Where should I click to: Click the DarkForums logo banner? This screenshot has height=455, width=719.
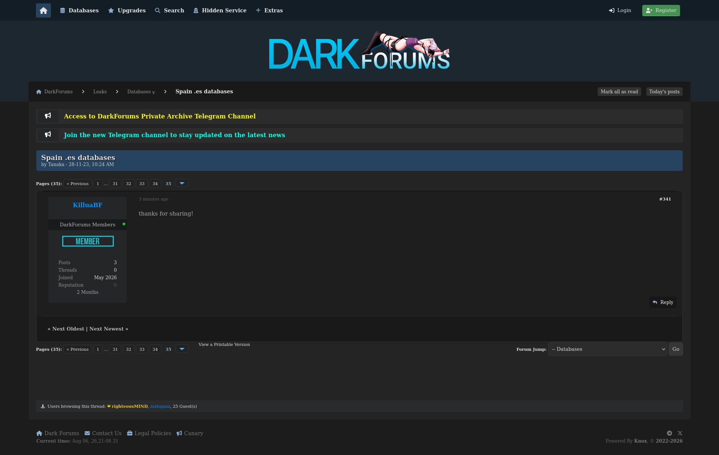[359, 51]
